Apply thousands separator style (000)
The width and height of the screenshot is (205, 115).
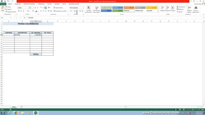tap(77, 11)
